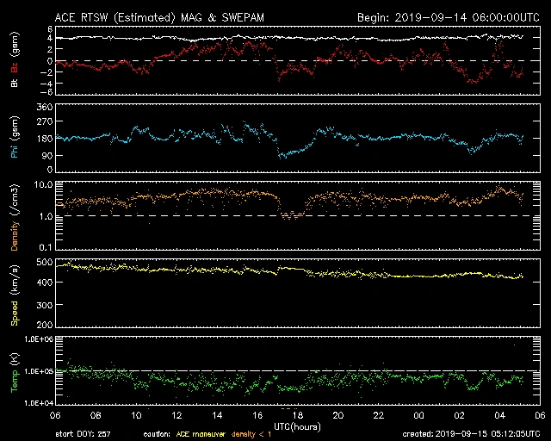The height and width of the screenshot is (441, 551).
Task: Click the 18 hour x-axis tick label
Action: tap(298, 415)
